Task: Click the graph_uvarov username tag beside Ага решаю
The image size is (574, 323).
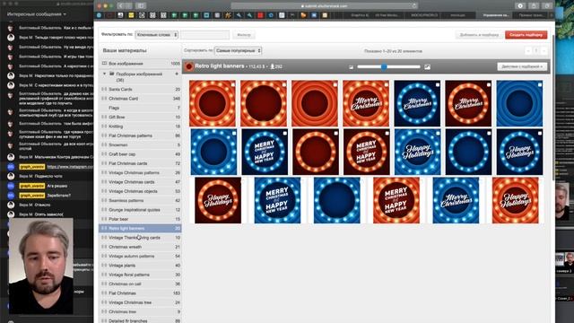Action: coord(32,186)
